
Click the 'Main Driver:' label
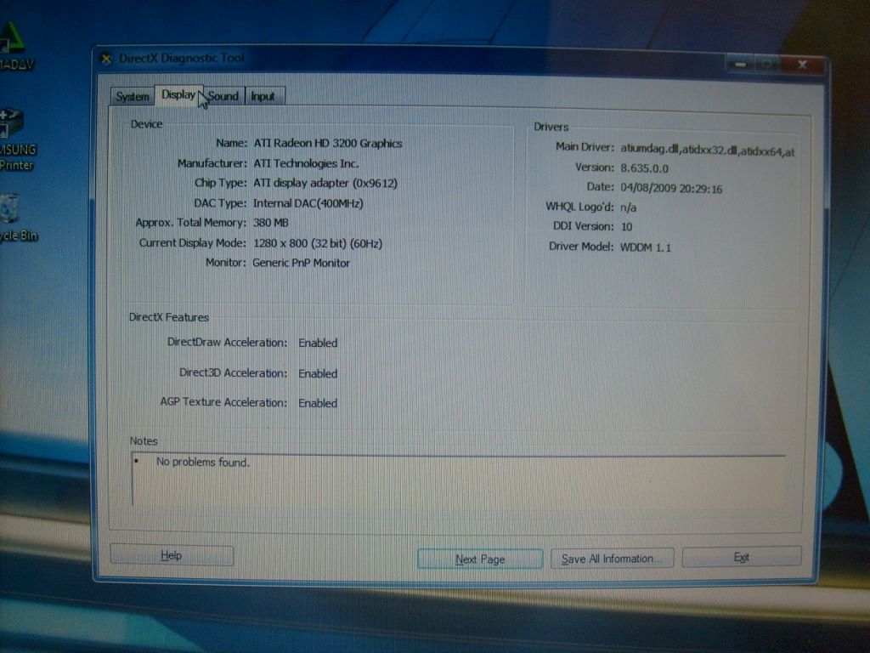[x=585, y=146]
